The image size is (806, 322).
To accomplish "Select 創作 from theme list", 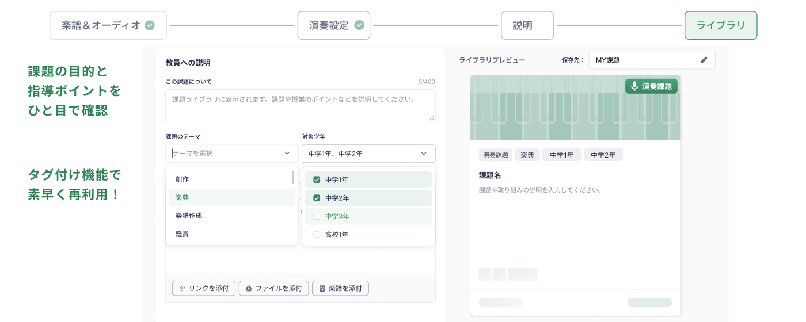I will tap(231, 179).
